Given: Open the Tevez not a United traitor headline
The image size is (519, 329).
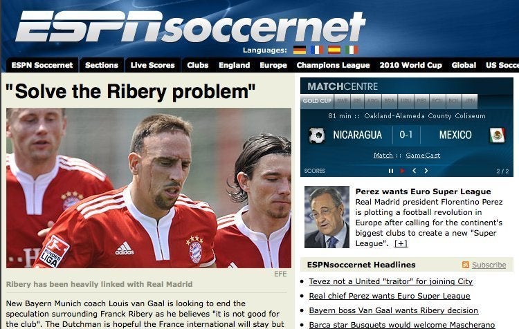Looking at the screenshot, I should click(391, 281).
